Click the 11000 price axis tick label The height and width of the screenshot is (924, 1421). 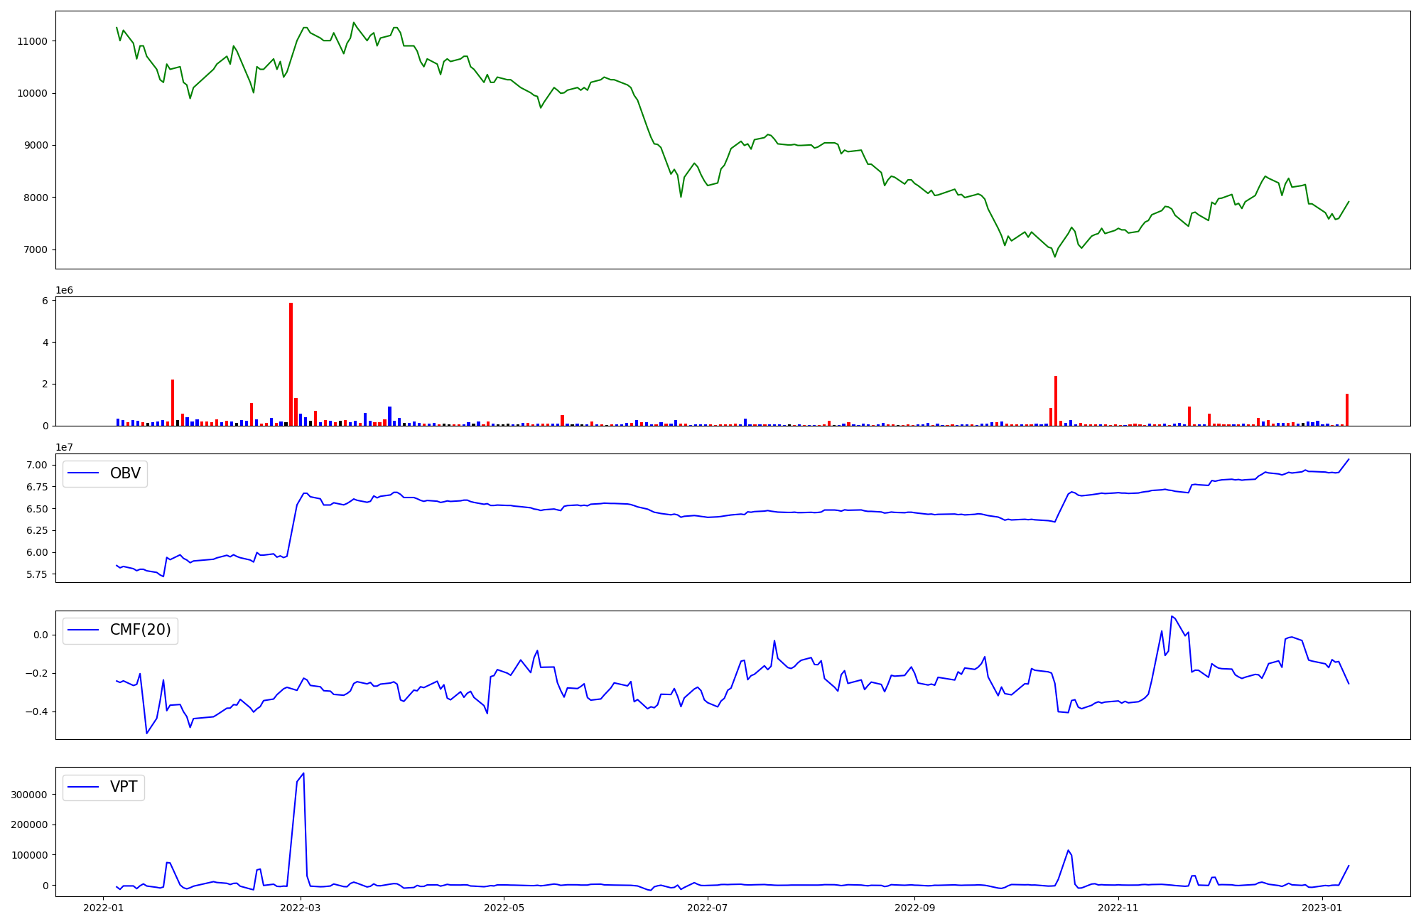coord(32,41)
